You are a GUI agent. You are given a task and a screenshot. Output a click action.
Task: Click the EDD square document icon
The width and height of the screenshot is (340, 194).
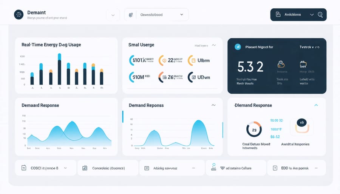[275, 168]
